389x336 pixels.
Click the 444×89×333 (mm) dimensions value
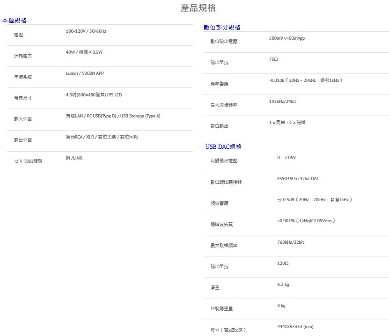point(295,327)
